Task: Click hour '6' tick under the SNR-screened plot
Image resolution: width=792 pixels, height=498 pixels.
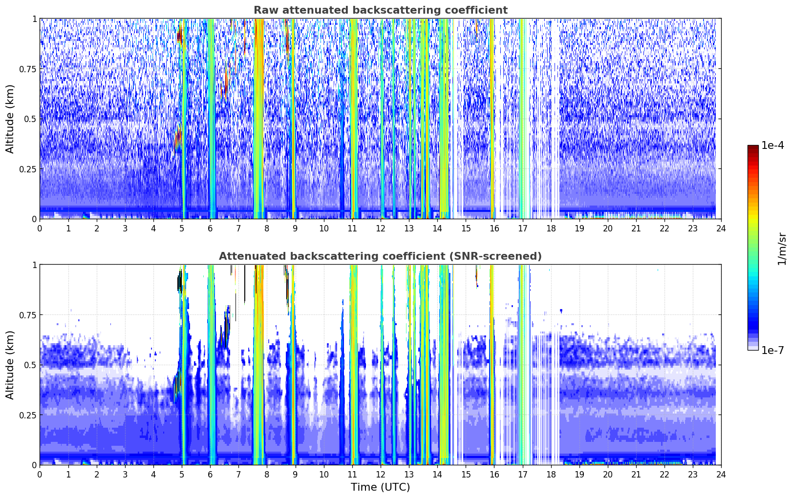Action: coord(210,474)
